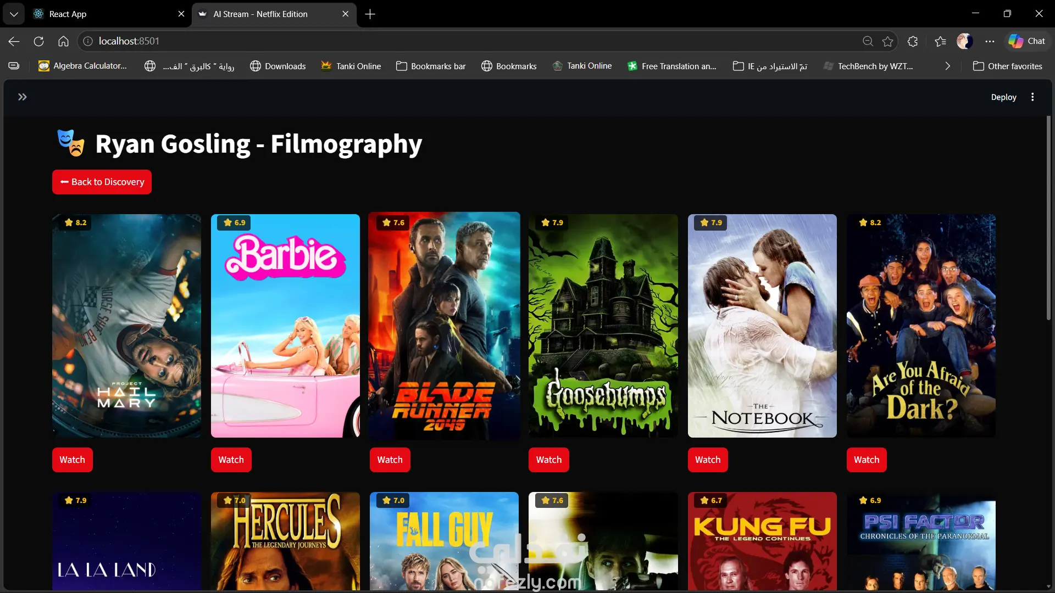This screenshot has width=1055, height=593.
Task: Open Algebra Calculator bookmark
Action: coord(82,66)
